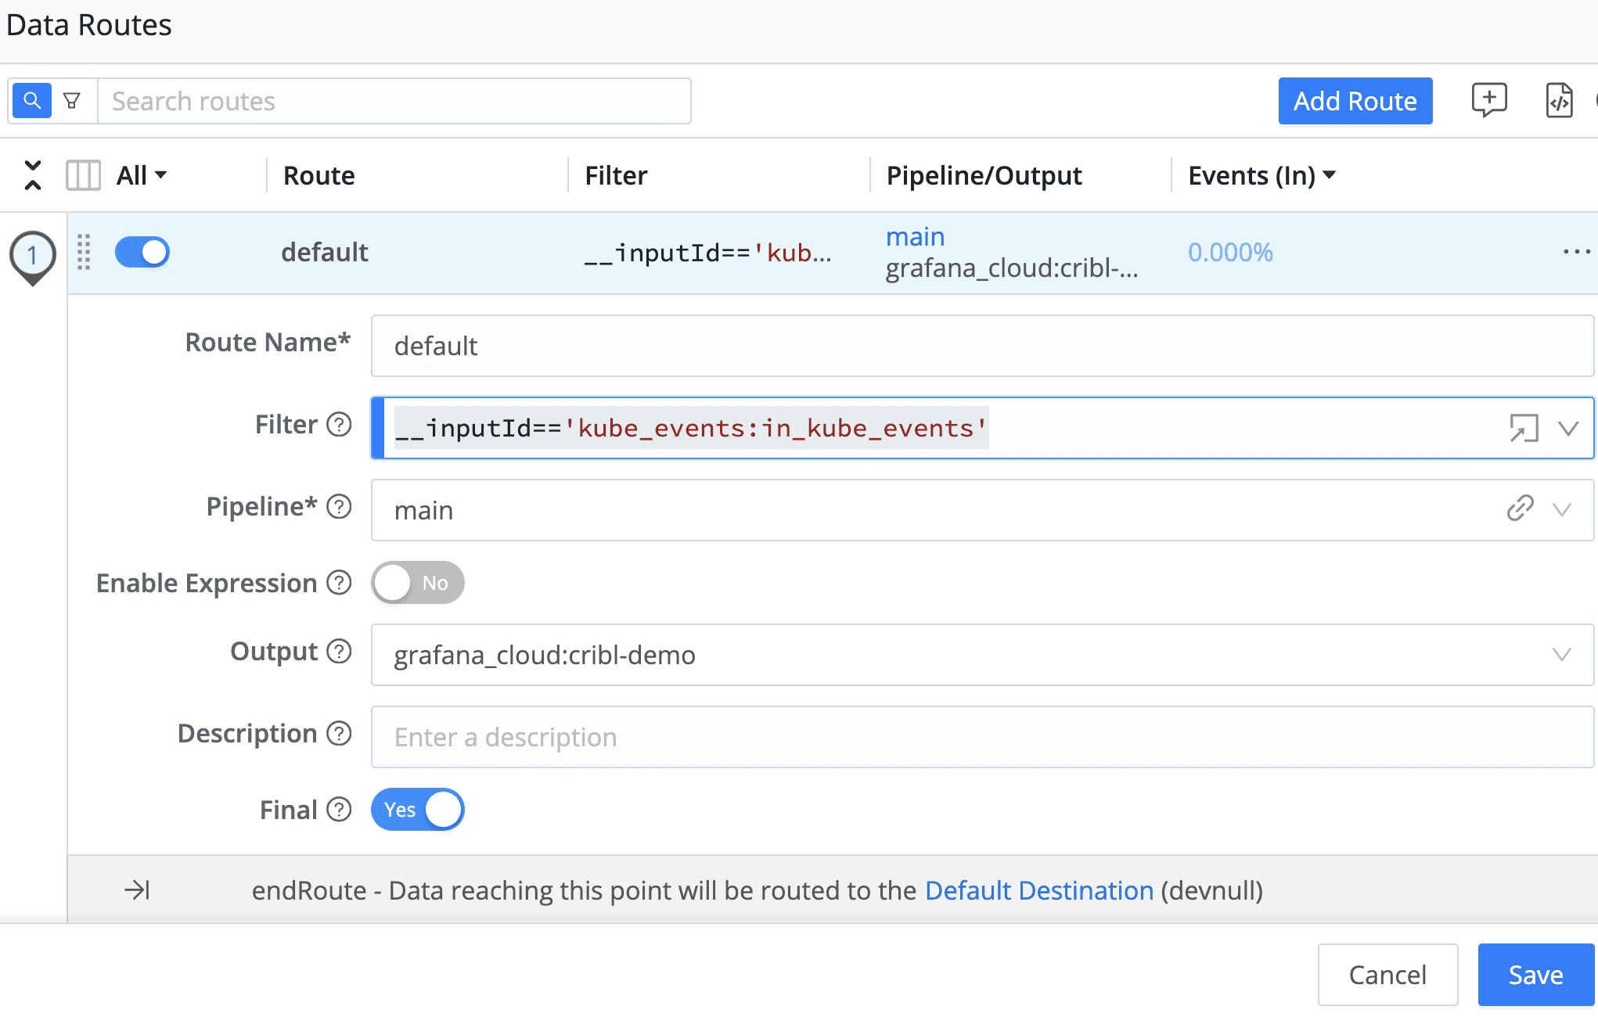
Task: Click the default route drag handle
Action: coord(85,253)
